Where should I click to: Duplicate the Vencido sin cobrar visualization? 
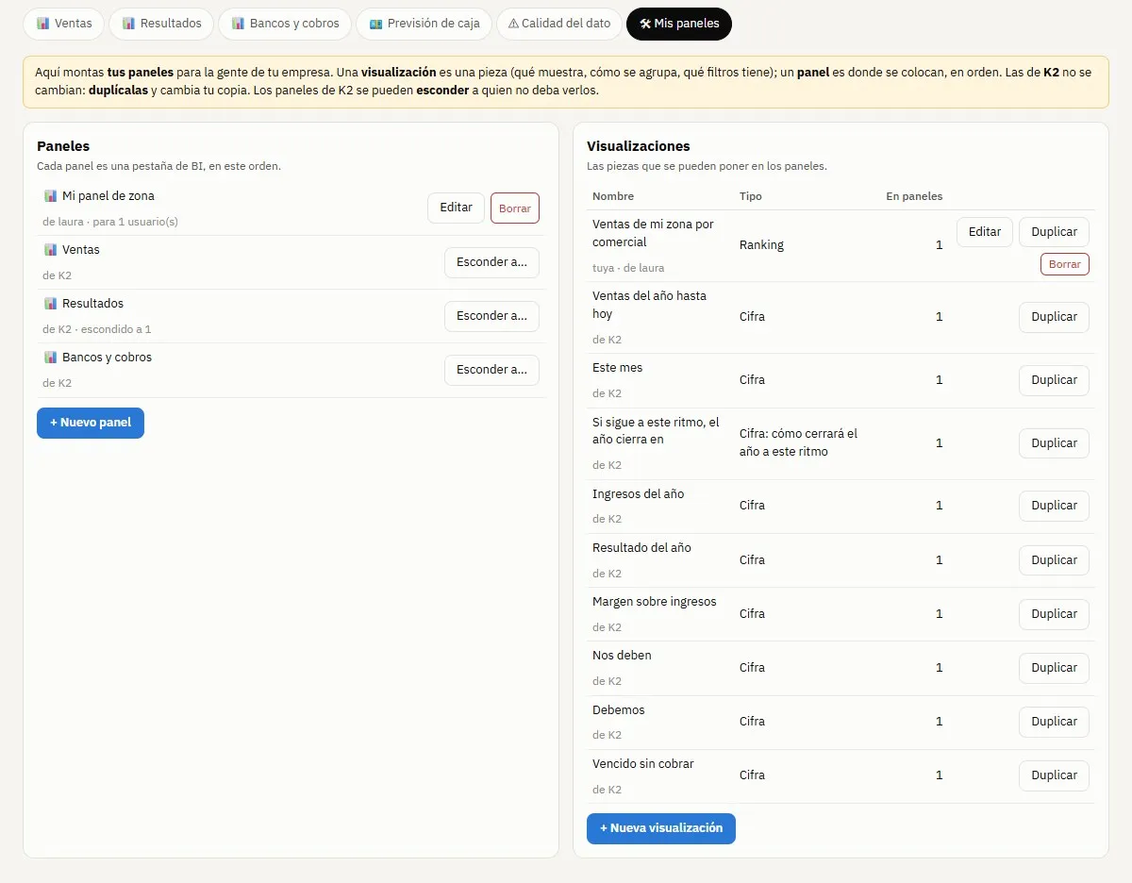1054,775
